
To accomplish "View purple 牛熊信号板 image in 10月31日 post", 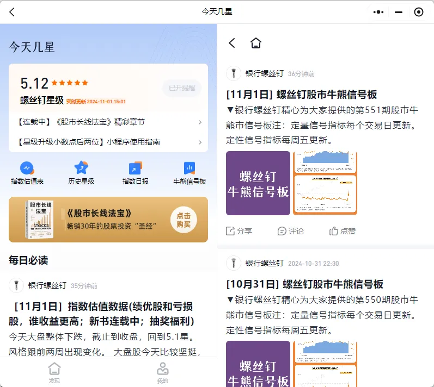I will click(x=258, y=364).
